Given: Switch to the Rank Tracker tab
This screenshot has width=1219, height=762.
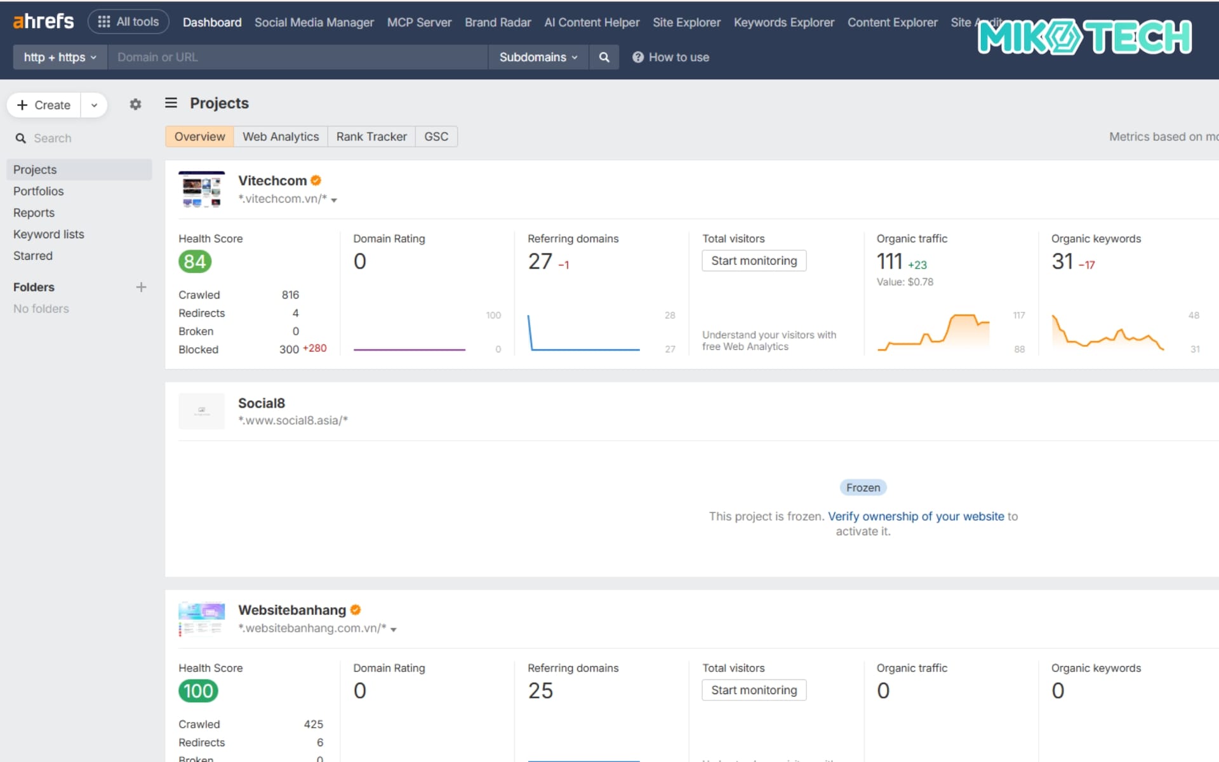Looking at the screenshot, I should 371,137.
